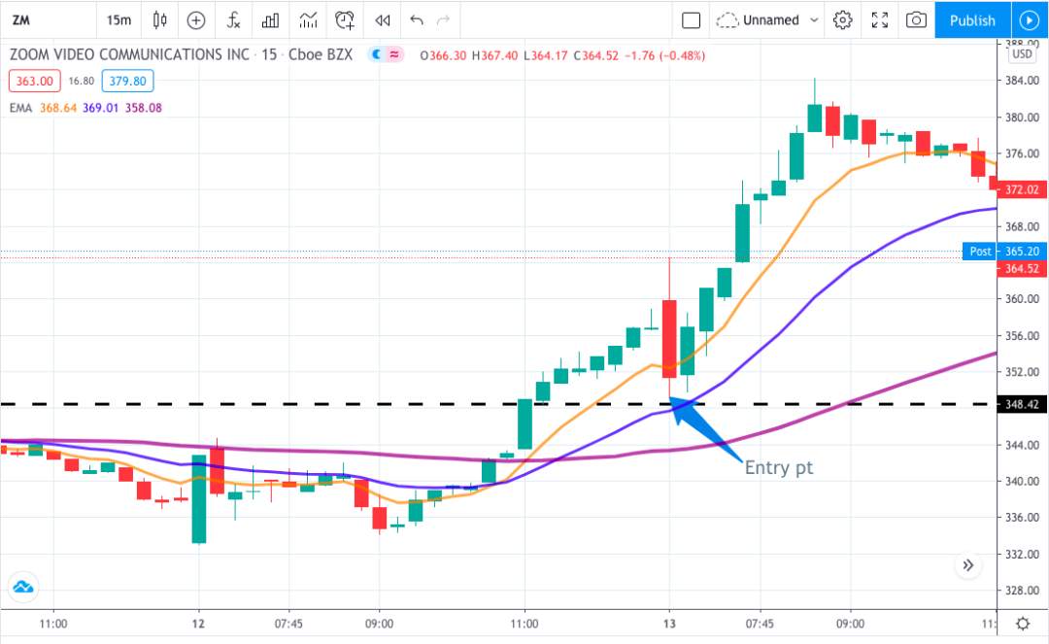Click the ZM symbol search field
This screenshot has width=1049, height=644.
coord(47,20)
